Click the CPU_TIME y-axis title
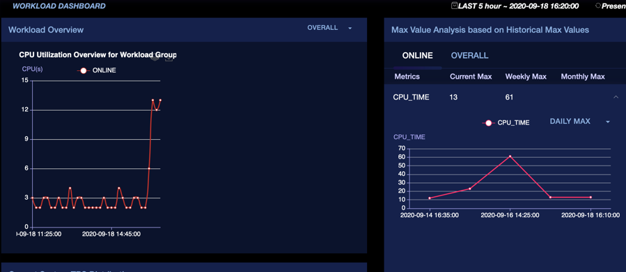Viewport: 626px width, 272px height. (409, 137)
